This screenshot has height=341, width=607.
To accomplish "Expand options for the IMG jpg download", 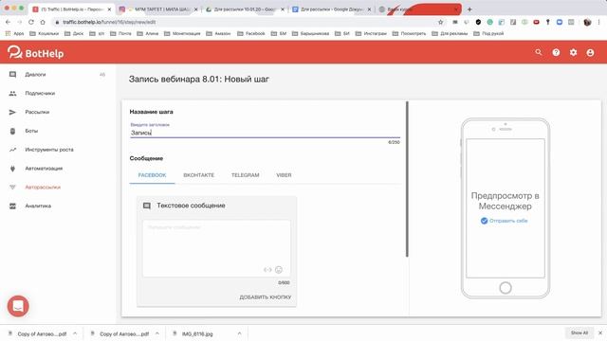I will pyautogui.click(x=239, y=333).
